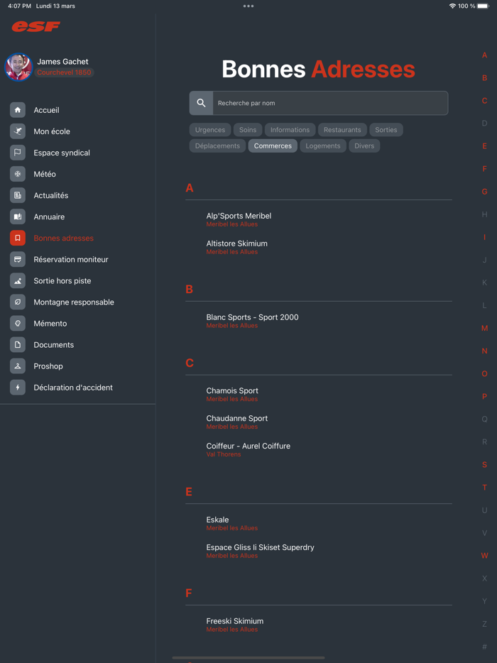Open the Annuaire book icon
Viewport: 497px width, 663px height.
tap(18, 217)
